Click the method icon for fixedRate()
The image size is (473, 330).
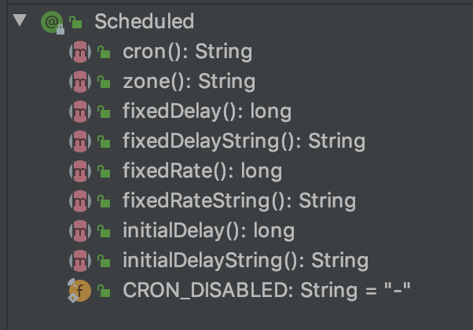point(80,171)
